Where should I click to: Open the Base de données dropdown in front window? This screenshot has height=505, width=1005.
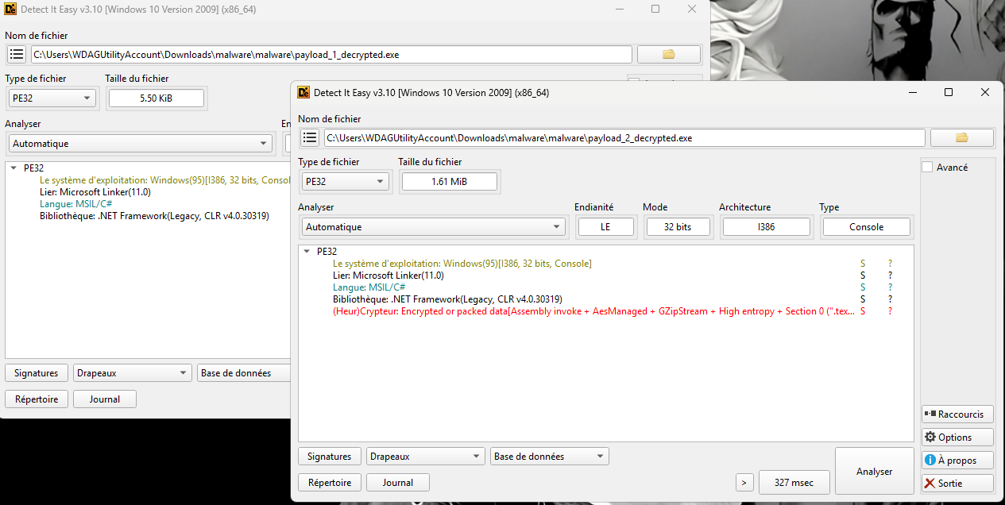pos(549,457)
